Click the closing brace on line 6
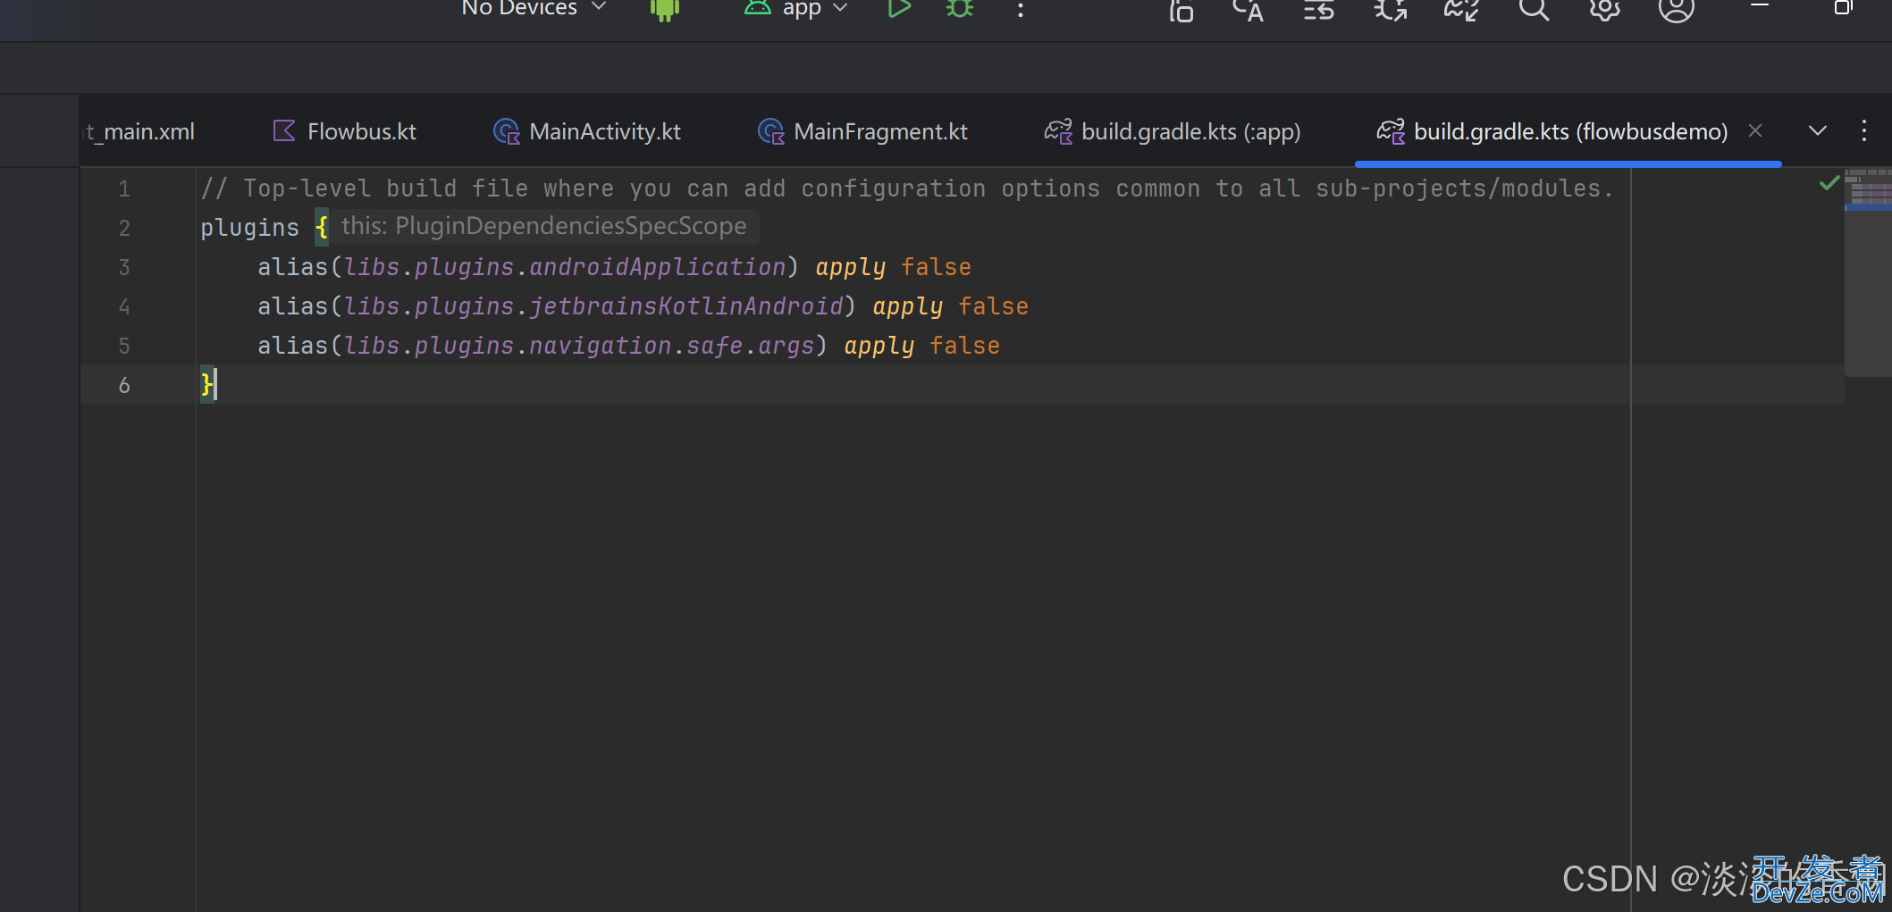The height and width of the screenshot is (912, 1892). pyautogui.click(x=206, y=385)
